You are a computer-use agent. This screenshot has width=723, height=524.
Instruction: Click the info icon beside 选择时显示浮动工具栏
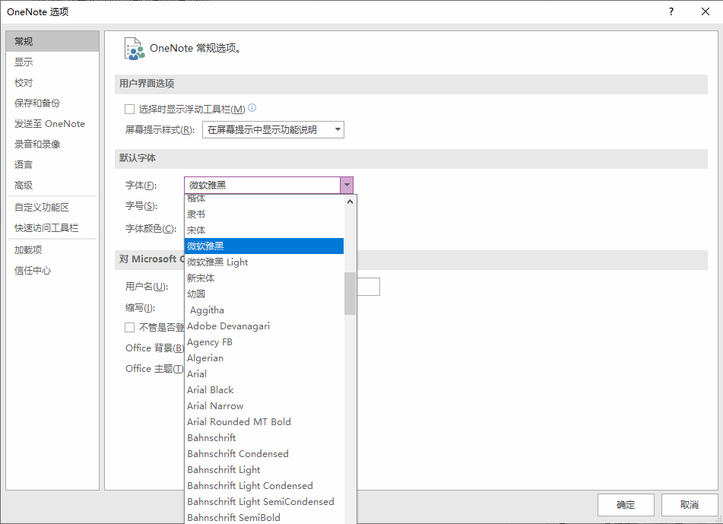coord(252,108)
